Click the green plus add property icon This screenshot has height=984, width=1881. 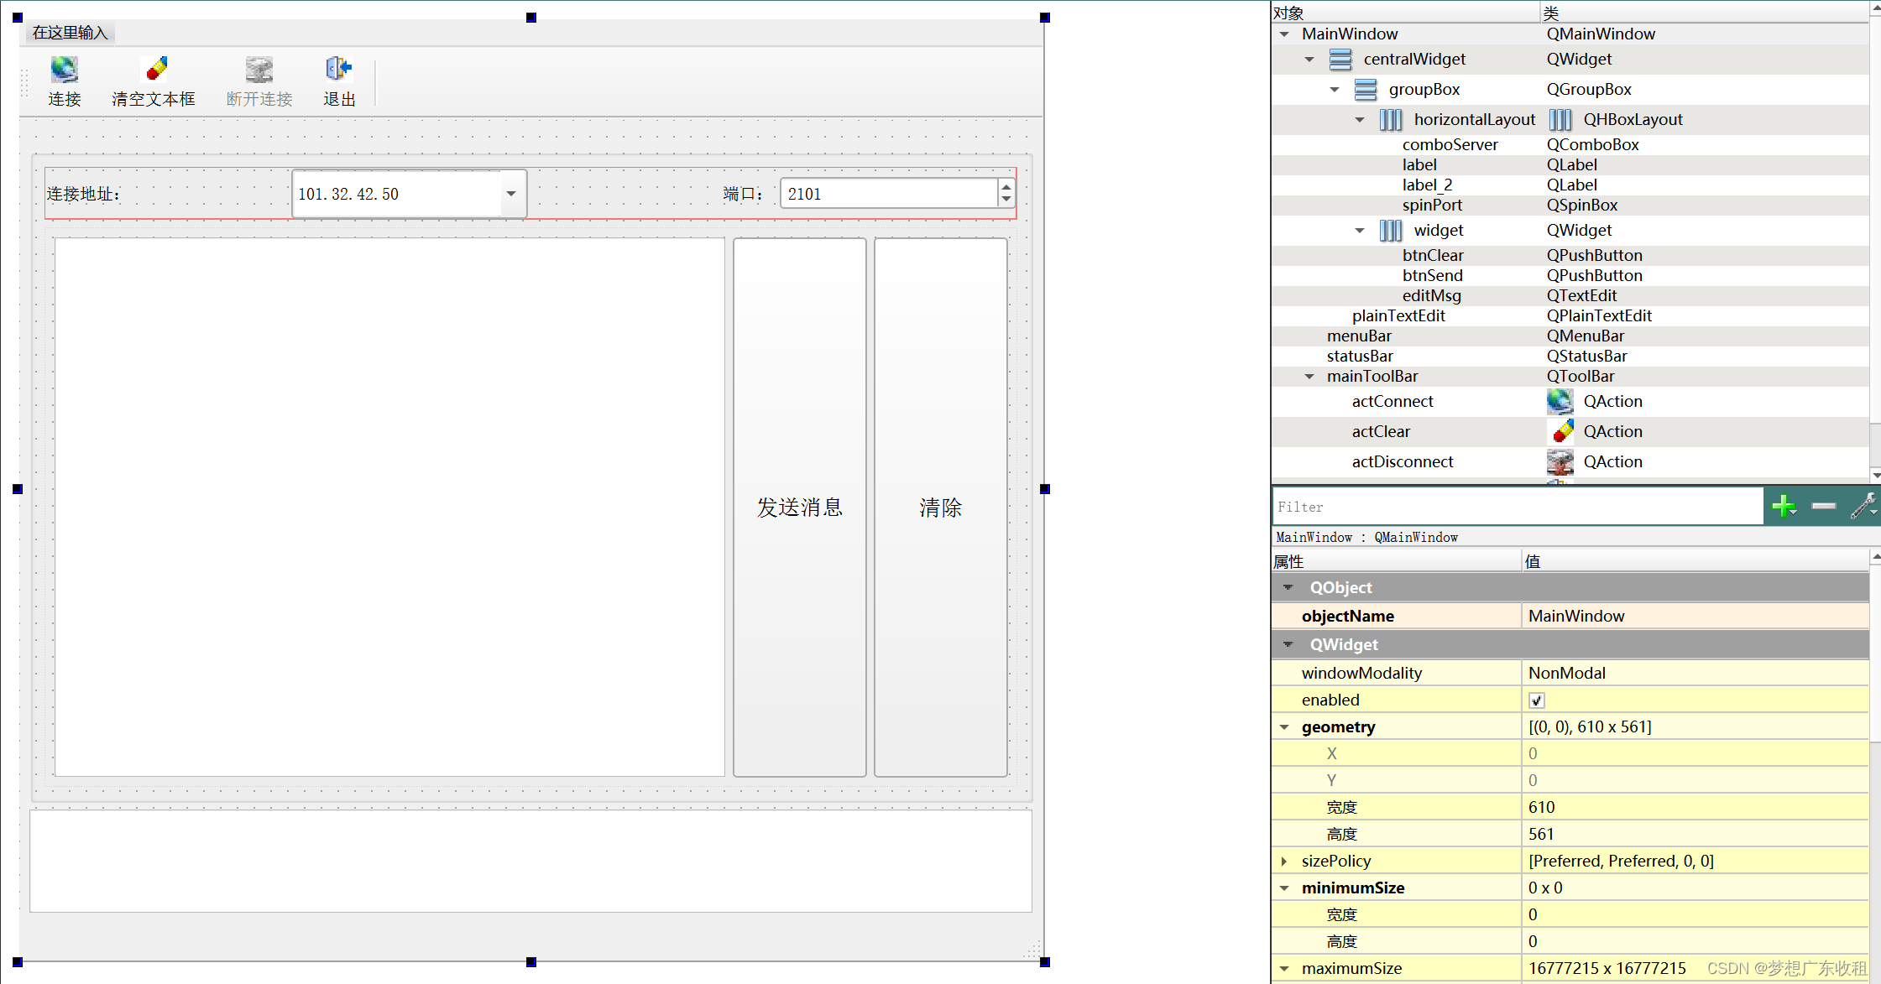(1783, 506)
